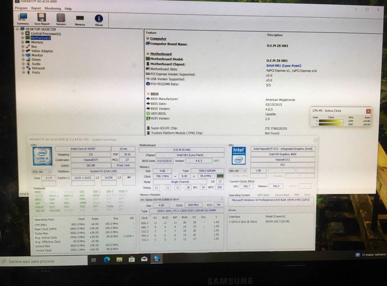Open Microsoft Store from the taskbar
This screenshot has height=286, width=387.
[x=132, y=259]
